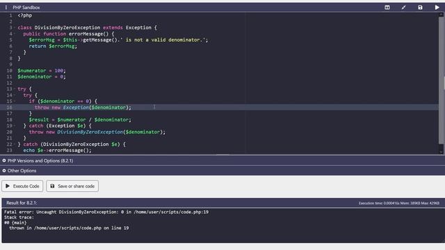Click line number 16 in the gutter
Viewport: 445px width, 250px height.
click(9, 108)
